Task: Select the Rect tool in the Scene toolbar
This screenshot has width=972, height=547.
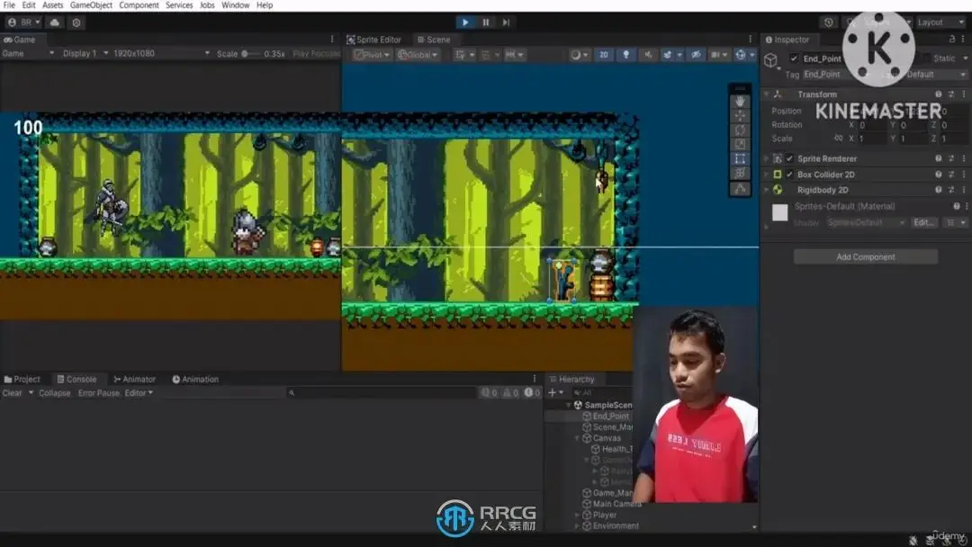Action: point(740,158)
